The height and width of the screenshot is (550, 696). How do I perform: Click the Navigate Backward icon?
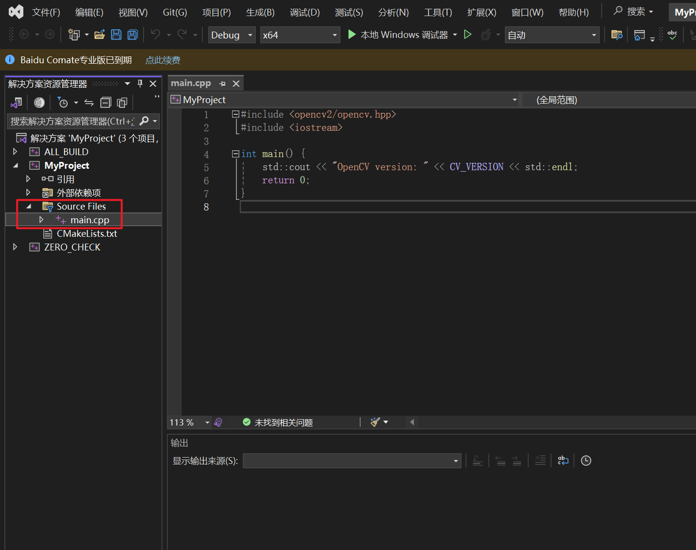coord(24,35)
